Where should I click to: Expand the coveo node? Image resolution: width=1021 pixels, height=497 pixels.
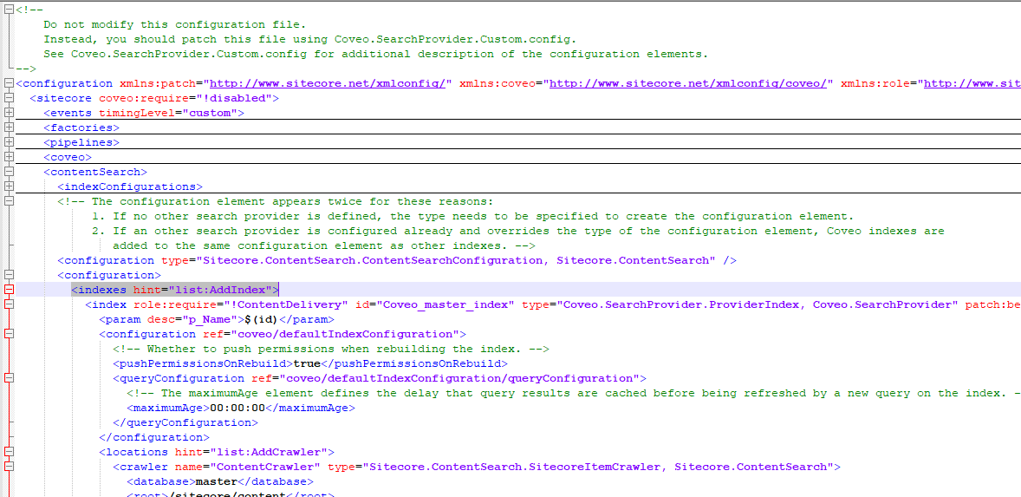(9, 157)
